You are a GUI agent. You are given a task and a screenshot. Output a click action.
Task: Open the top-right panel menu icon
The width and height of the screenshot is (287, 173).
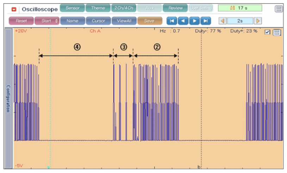click(x=279, y=9)
